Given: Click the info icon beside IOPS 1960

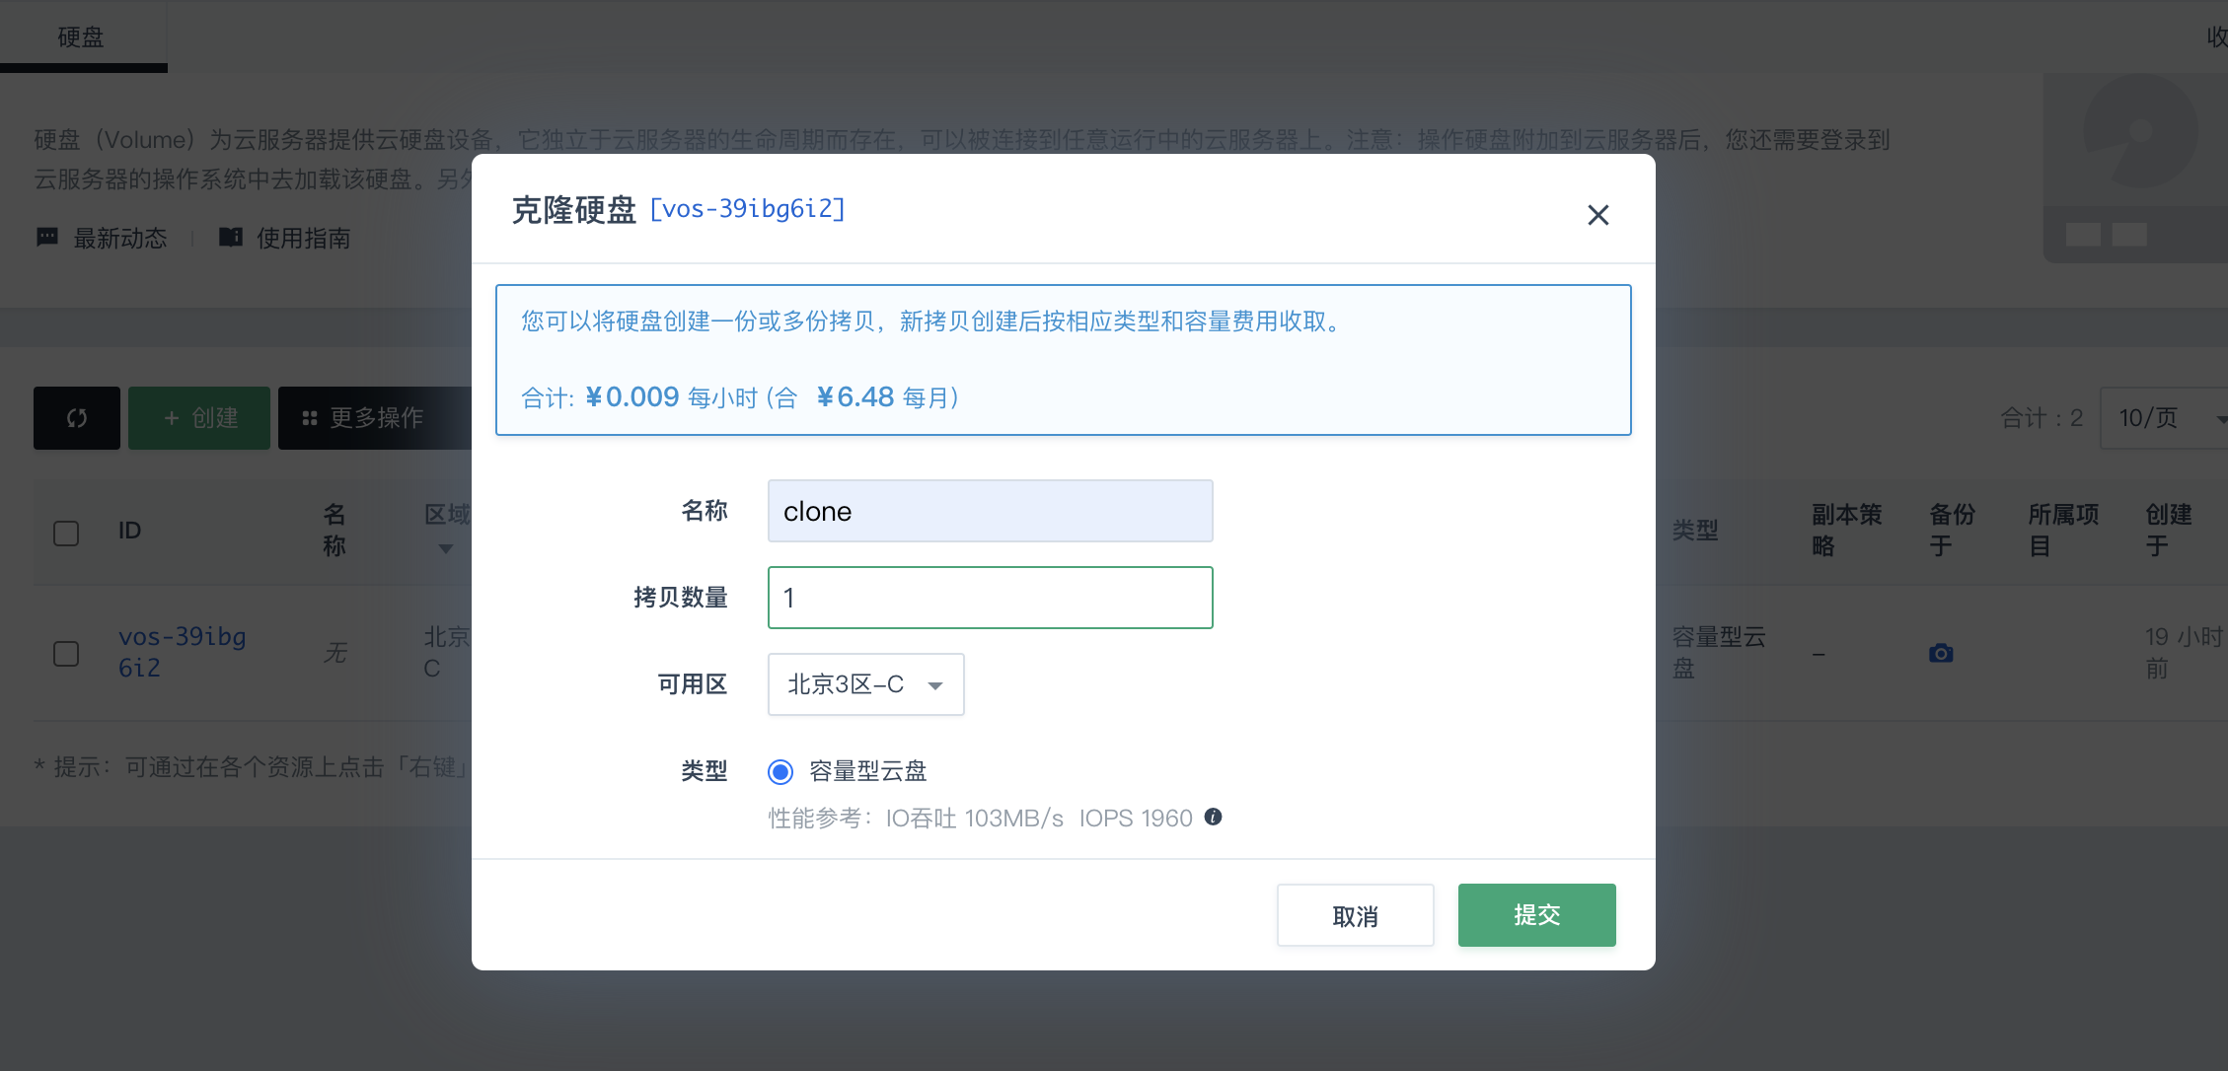Looking at the screenshot, I should coord(1214,817).
